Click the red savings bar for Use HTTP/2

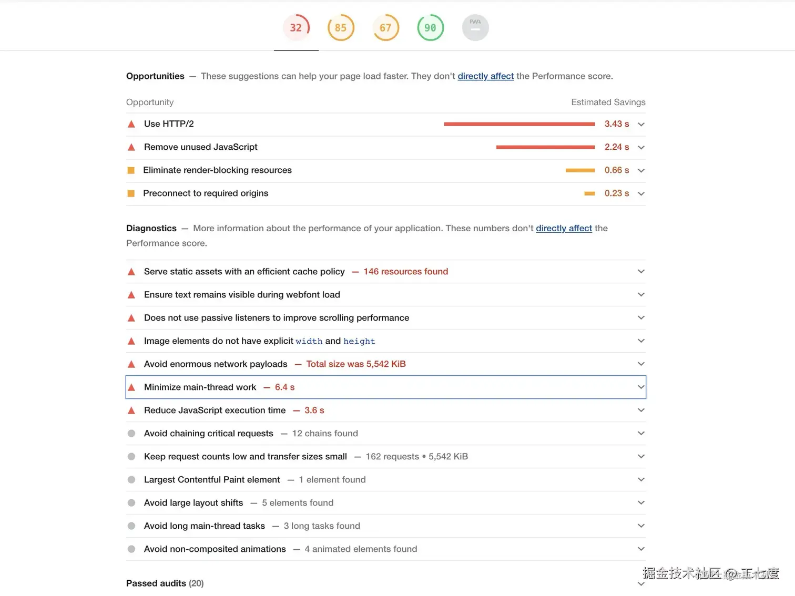click(519, 124)
